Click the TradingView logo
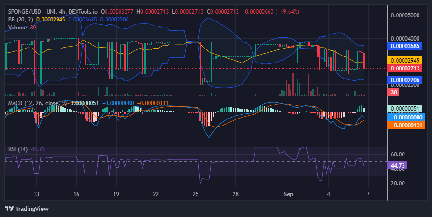 [27, 209]
